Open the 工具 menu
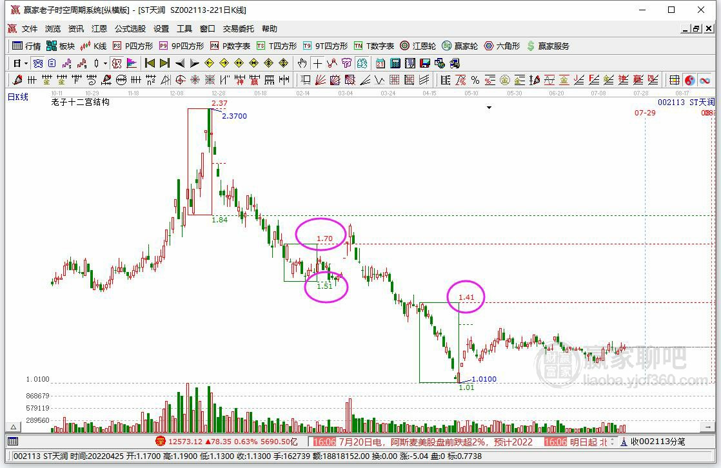Screen dimensions: 721x468 point(184,28)
